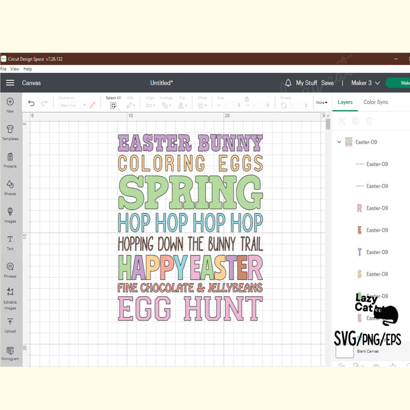Click the Templates icon

(x=10, y=131)
